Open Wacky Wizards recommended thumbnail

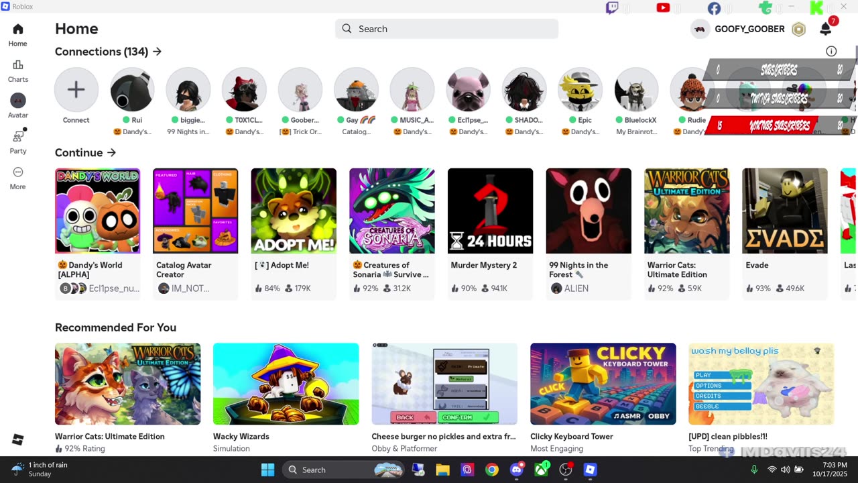(x=286, y=384)
